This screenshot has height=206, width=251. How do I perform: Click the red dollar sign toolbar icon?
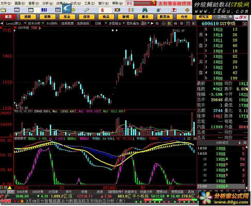click(x=102, y=10)
